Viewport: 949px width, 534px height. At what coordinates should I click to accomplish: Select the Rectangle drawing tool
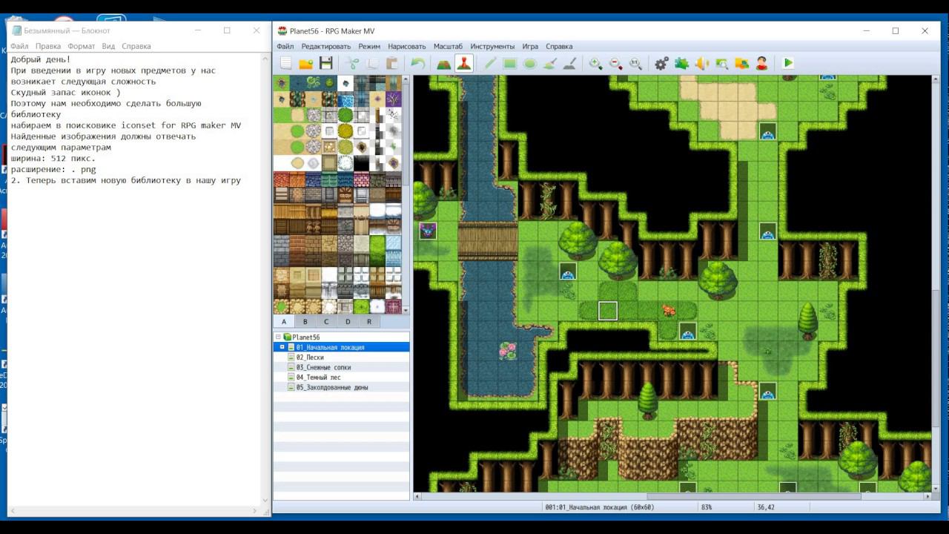click(x=510, y=64)
